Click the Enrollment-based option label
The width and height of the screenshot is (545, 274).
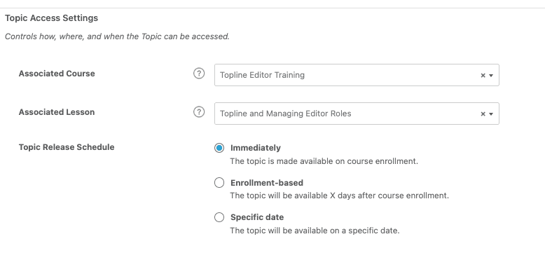tap(267, 183)
